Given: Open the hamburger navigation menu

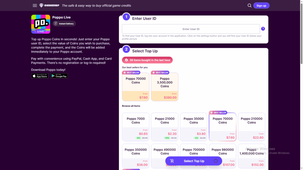Looking at the screenshot, I should coord(35,6).
